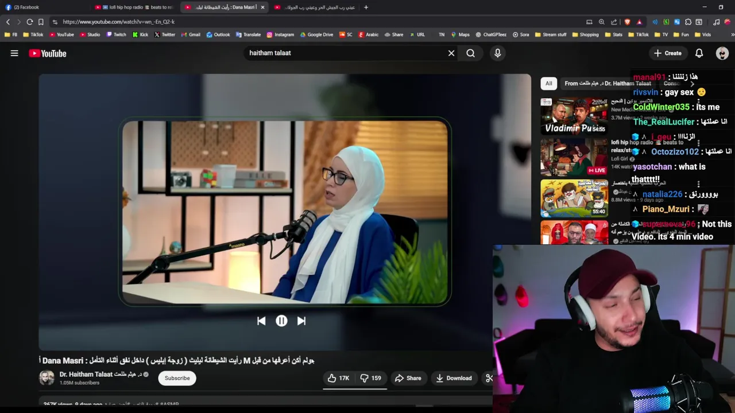The image size is (735, 413).
Task: Download the video
Action: (x=454, y=378)
